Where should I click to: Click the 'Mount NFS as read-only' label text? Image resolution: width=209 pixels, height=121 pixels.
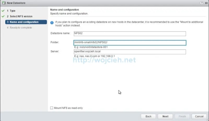coord(68,108)
